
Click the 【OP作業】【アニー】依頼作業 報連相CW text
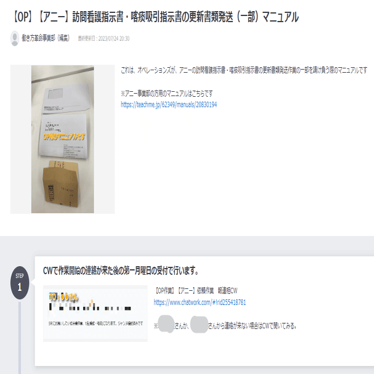(195, 291)
